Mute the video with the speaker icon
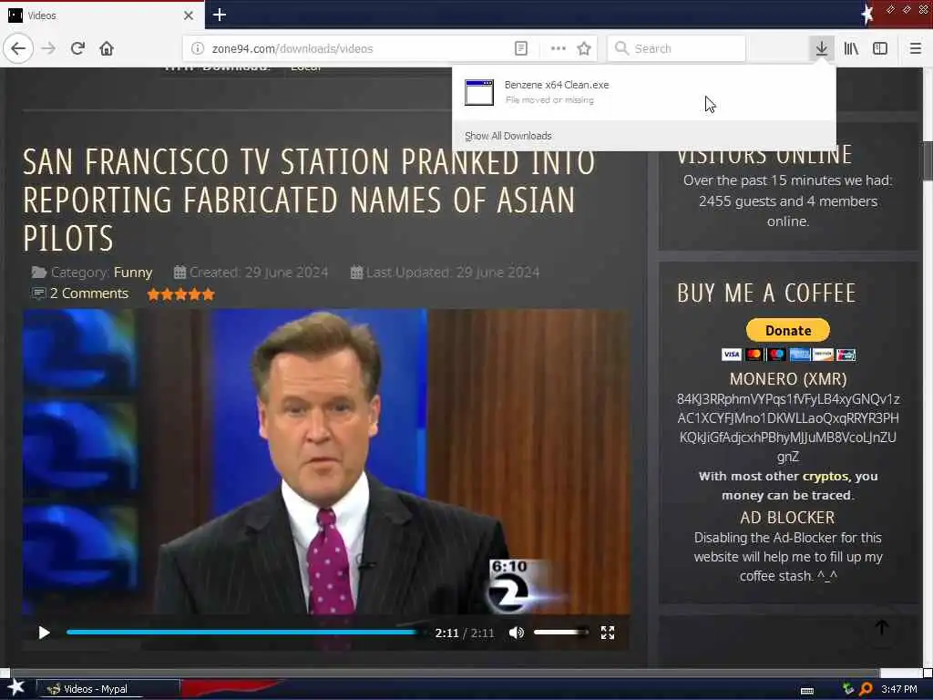Screen dimensions: 933x700 [517, 633]
